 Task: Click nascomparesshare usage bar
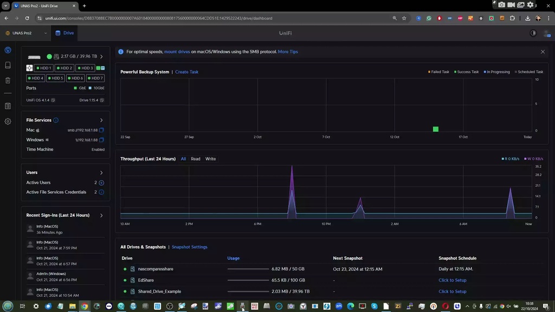(248, 269)
